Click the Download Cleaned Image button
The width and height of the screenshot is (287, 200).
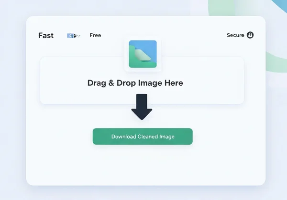[x=143, y=137]
